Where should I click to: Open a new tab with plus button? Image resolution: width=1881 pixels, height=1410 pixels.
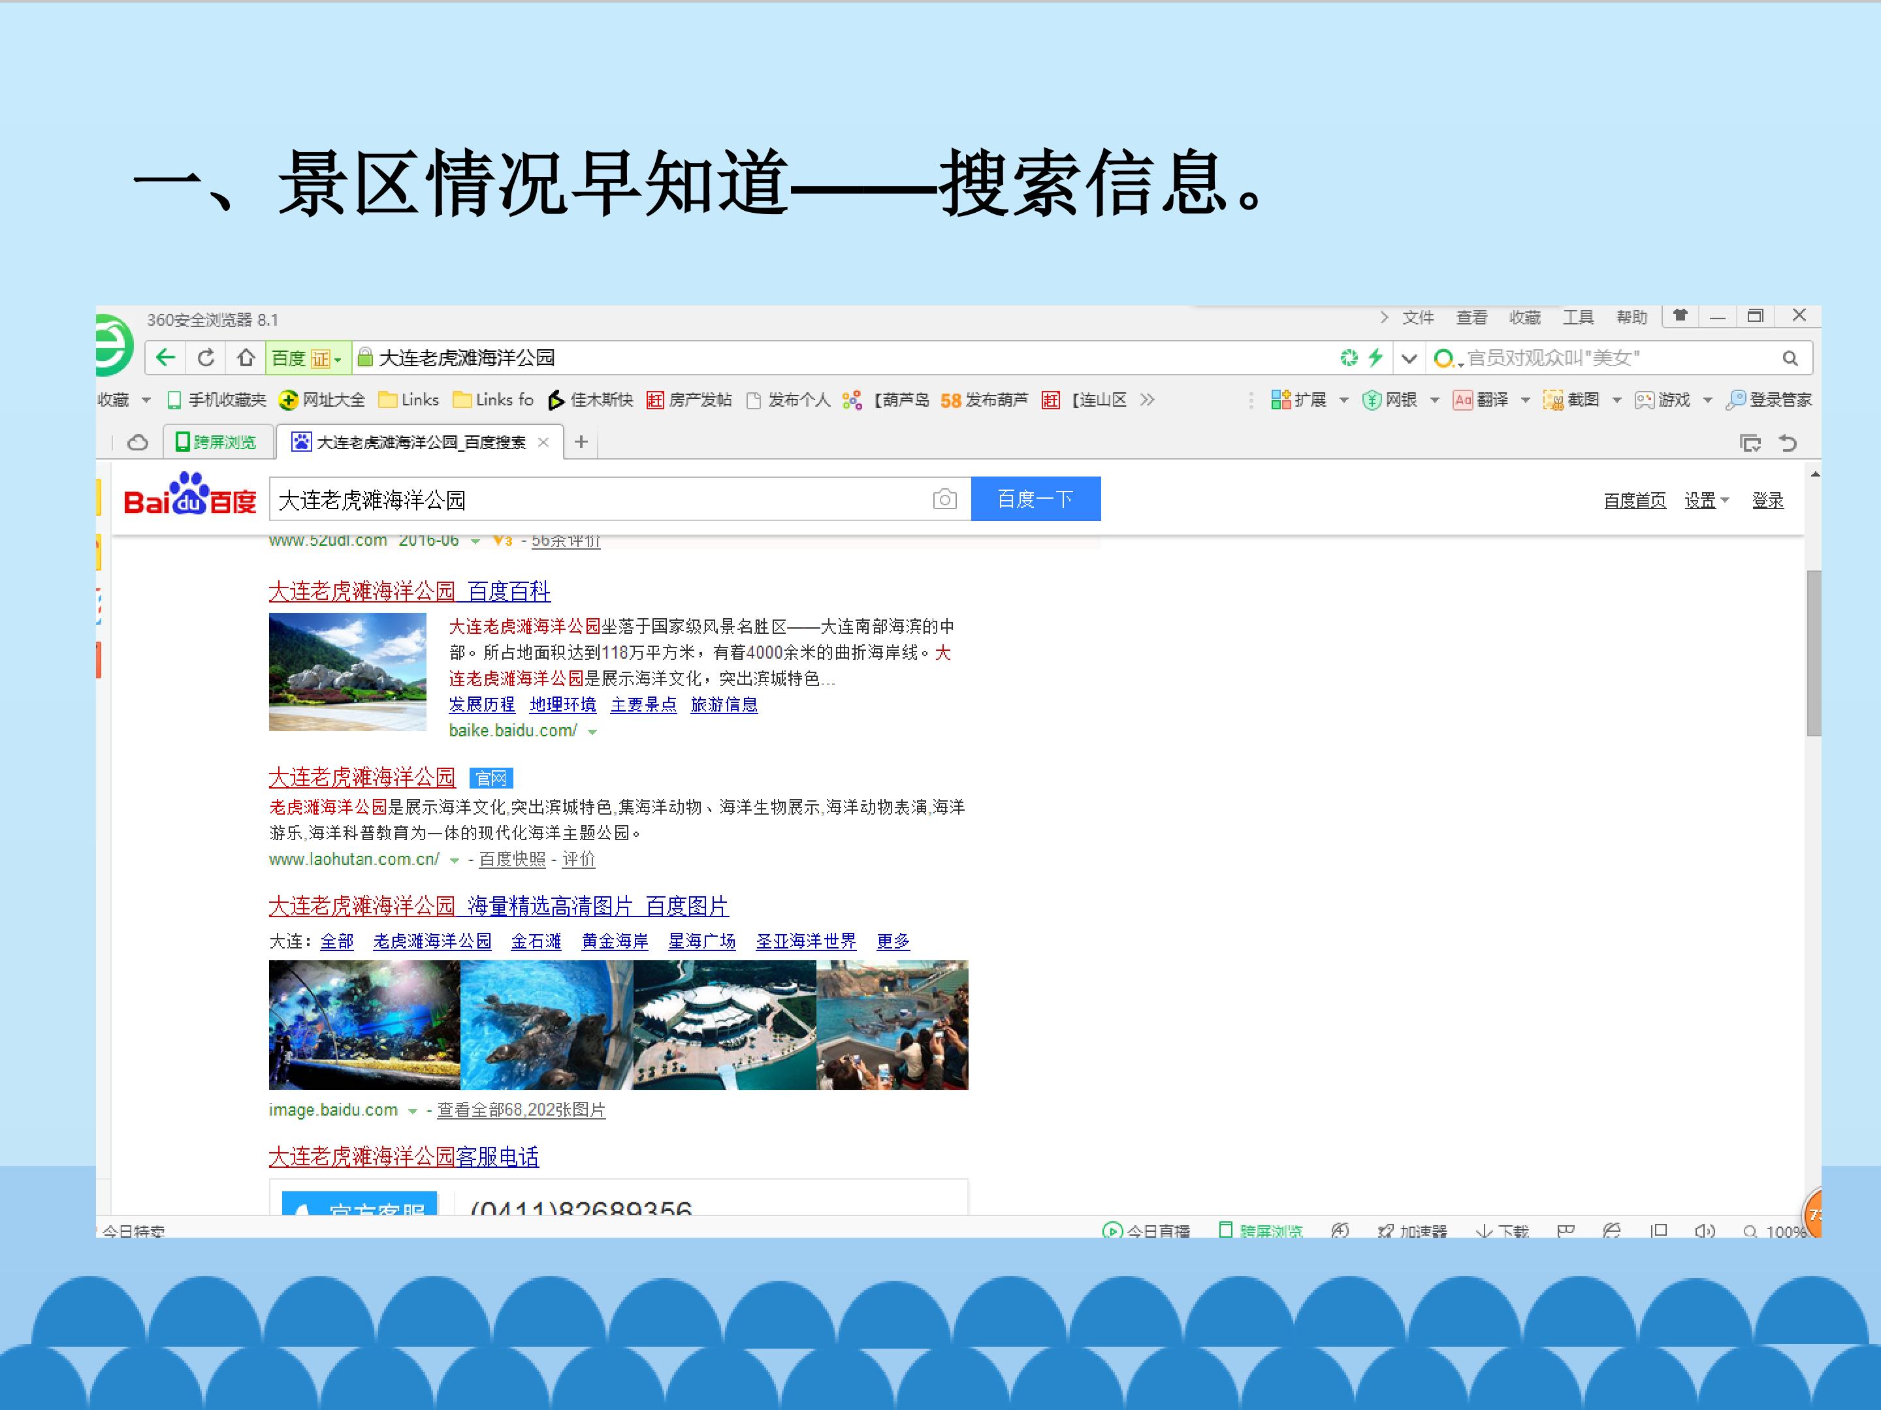pyautogui.click(x=581, y=441)
